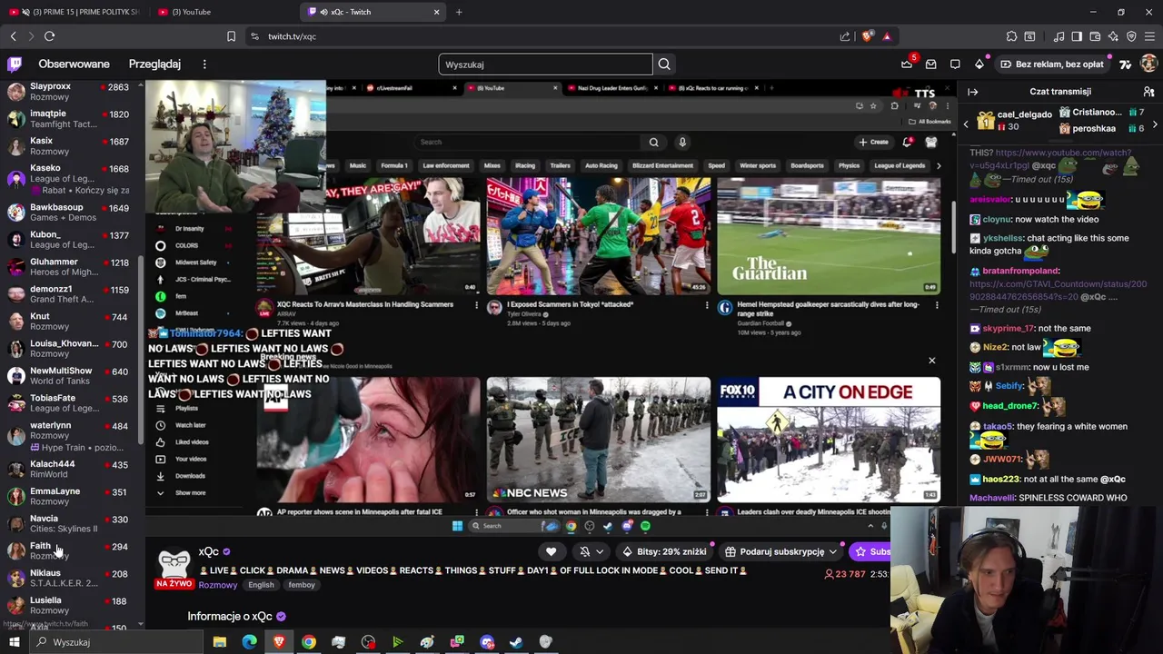
Task: Expand the Podaruj subskrypcję dropdown
Action: (780, 551)
